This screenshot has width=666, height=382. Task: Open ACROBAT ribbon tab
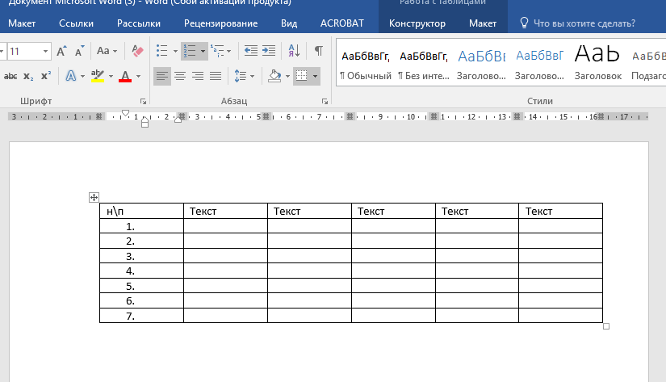point(342,23)
